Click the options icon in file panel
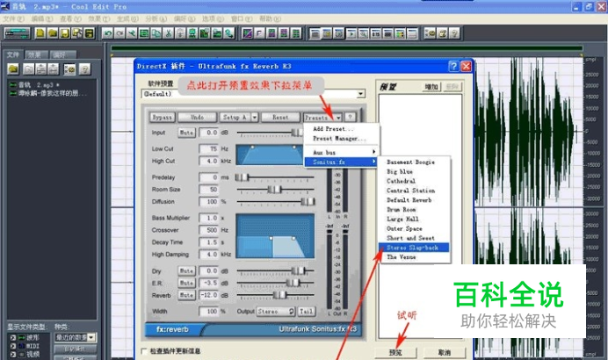 69,69
